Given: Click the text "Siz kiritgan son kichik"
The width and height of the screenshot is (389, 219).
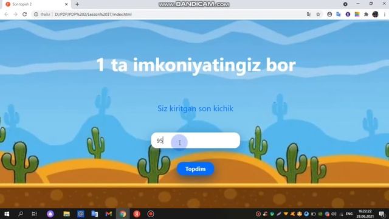Looking at the screenshot, I should point(196,108).
